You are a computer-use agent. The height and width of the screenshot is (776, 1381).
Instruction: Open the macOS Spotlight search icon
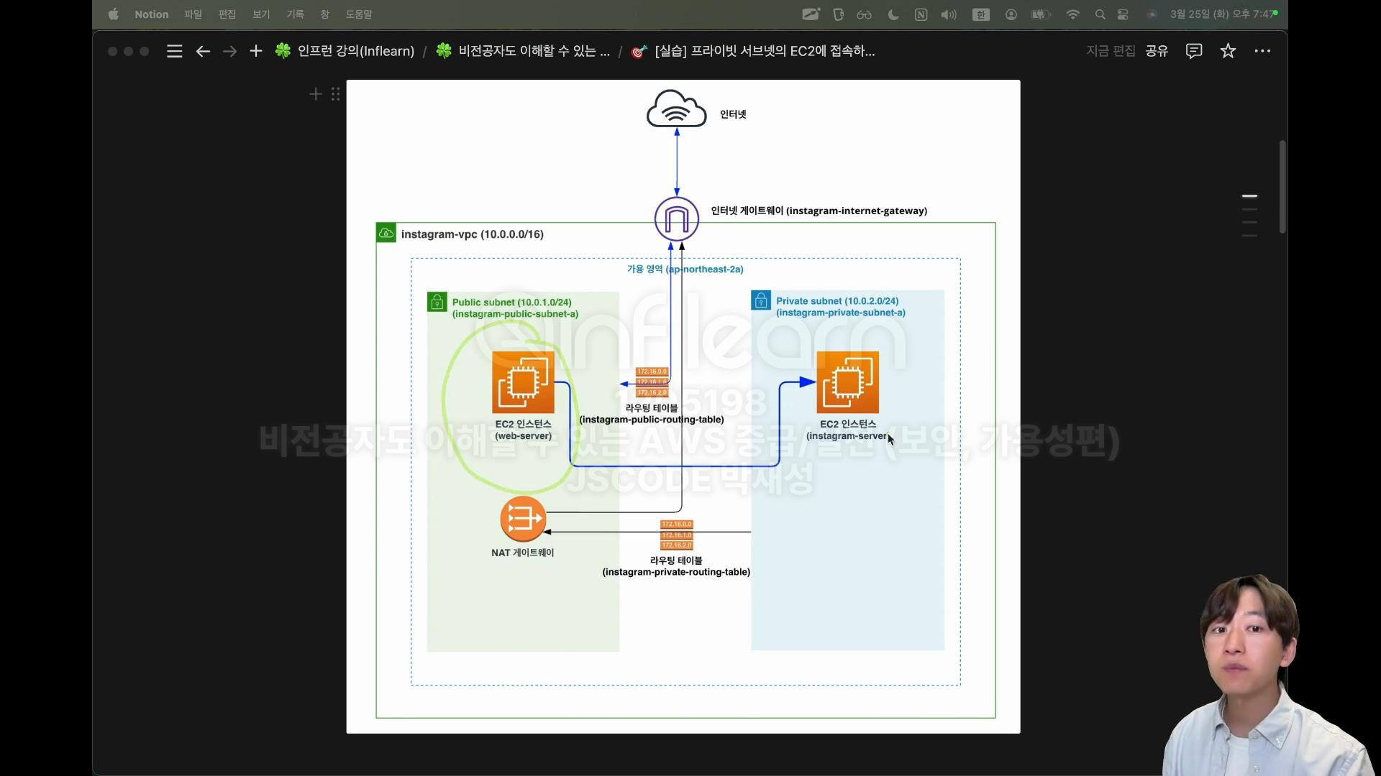coord(1100,14)
